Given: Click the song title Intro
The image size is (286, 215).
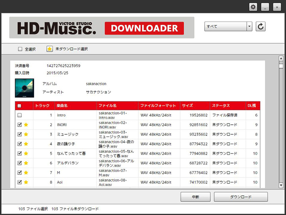Looking at the screenshot, I should (x=61, y=115).
